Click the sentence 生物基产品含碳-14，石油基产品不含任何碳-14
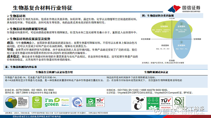Image resolution: width=211 pixels, height=118 pixels. [x=31, y=78]
